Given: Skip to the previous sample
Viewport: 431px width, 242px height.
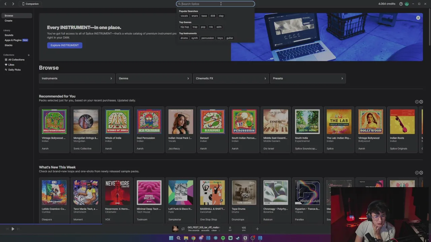Looking at the screenshot, I should [x=7, y=229].
